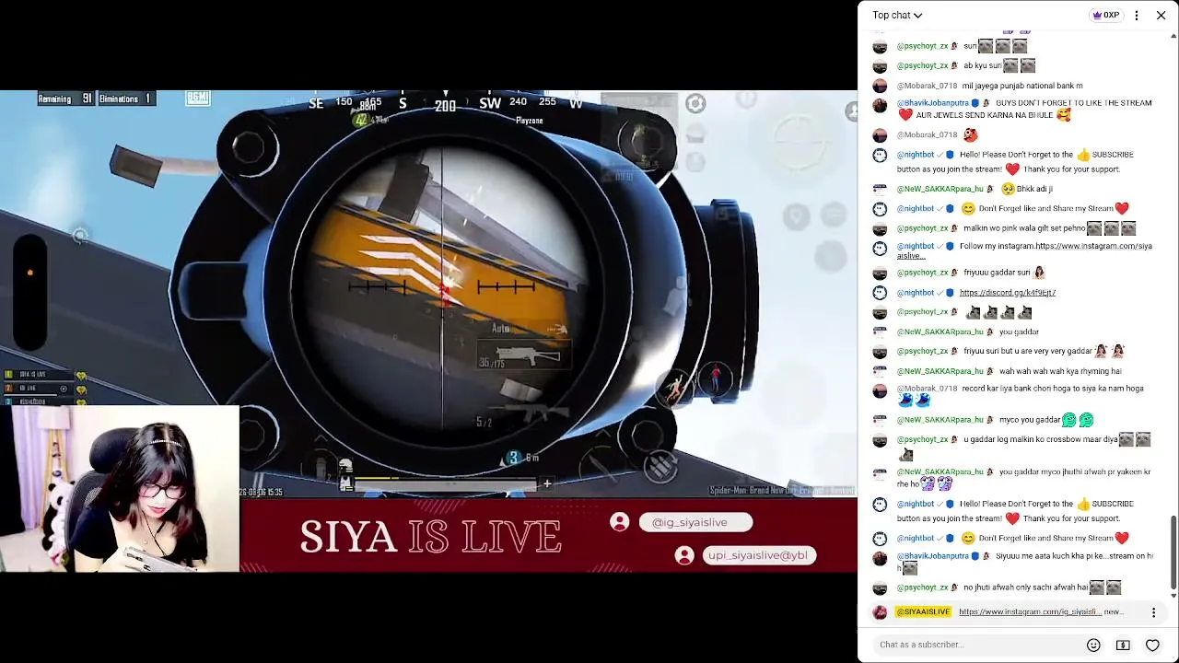Click author name on 'Siyuuu me aata kuch kha'

coord(932,556)
